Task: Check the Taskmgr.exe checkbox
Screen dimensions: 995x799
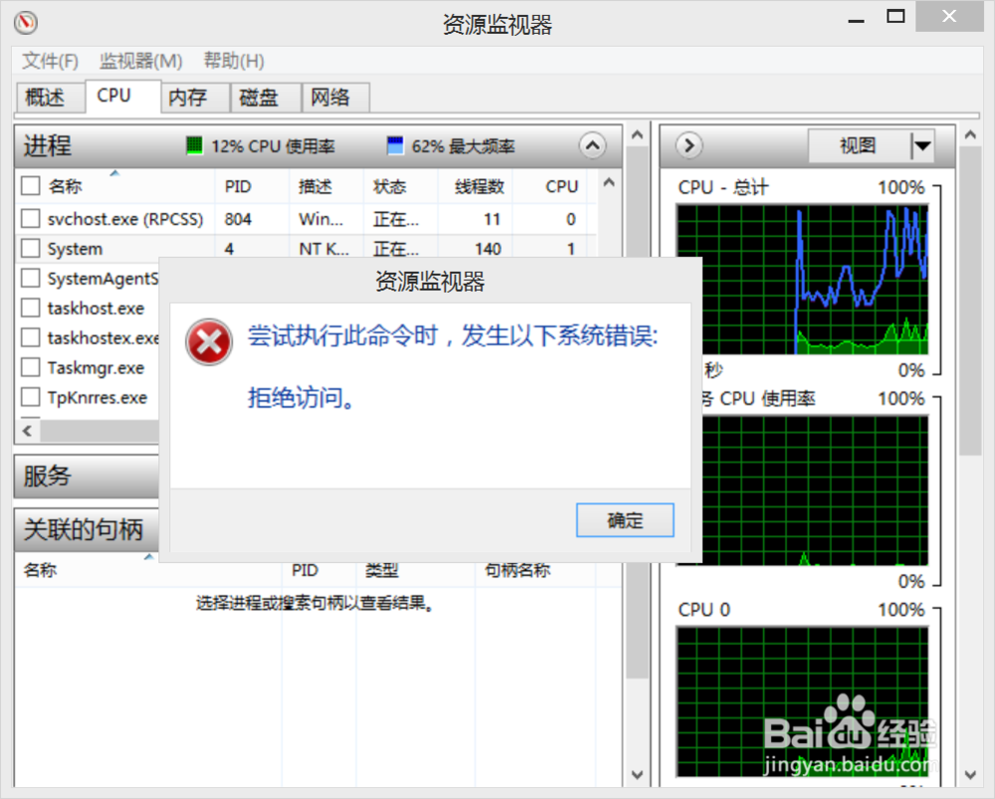Action: 31,367
